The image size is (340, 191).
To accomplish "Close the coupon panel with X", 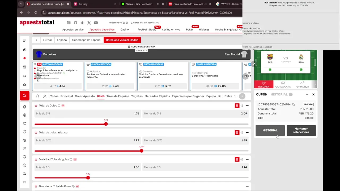I will [313, 94].
